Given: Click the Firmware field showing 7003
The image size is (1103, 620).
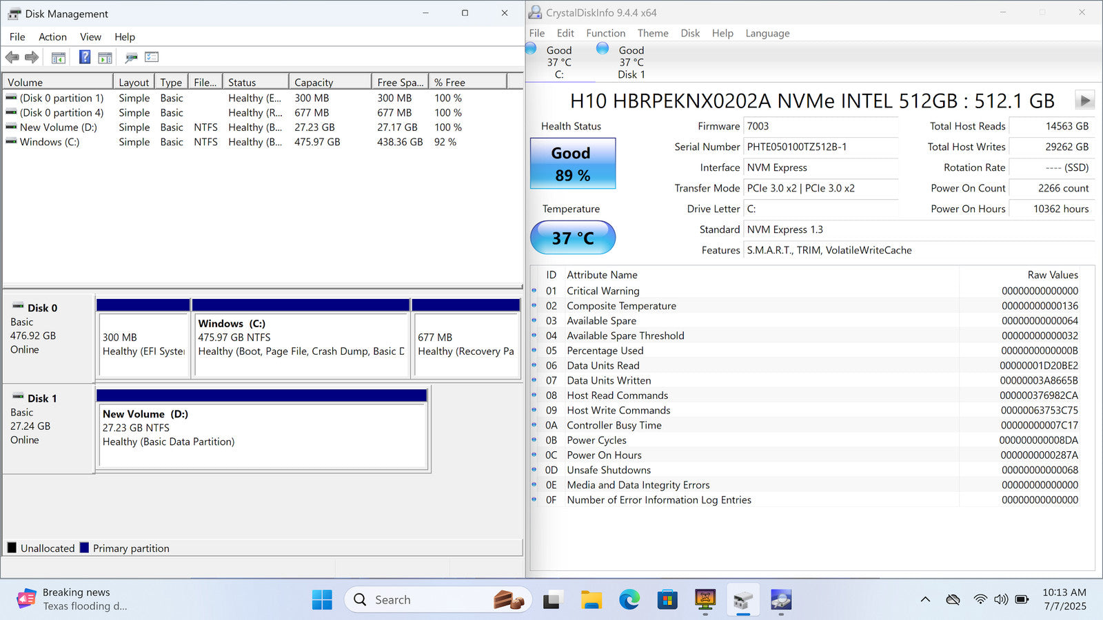Looking at the screenshot, I should pos(820,126).
